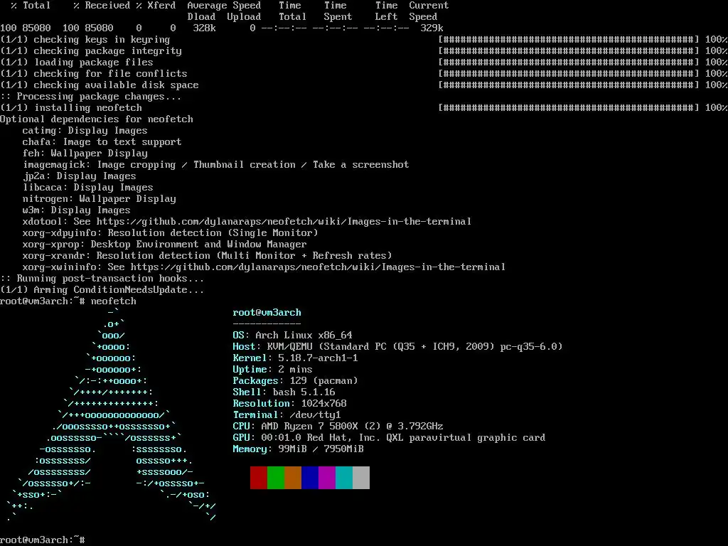
Task: Click the empty shell prompt at the bottom
Action: click(x=42, y=540)
